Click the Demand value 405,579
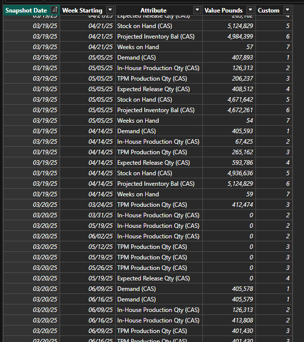This screenshot has width=304, height=342. 242,299
